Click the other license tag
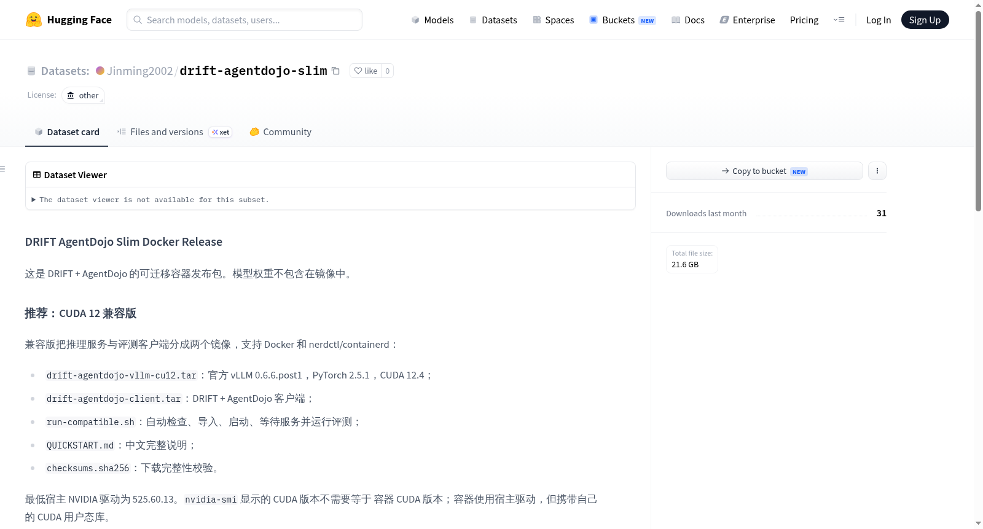983x529 pixels. (x=83, y=95)
